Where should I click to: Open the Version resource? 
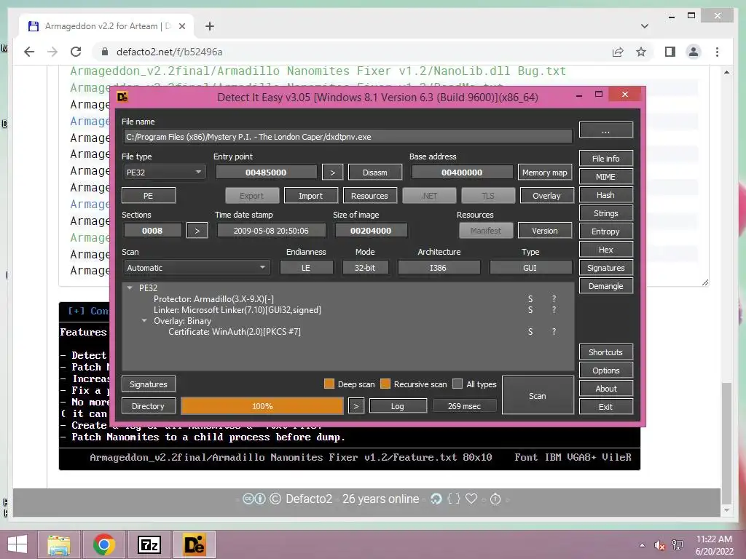point(545,231)
